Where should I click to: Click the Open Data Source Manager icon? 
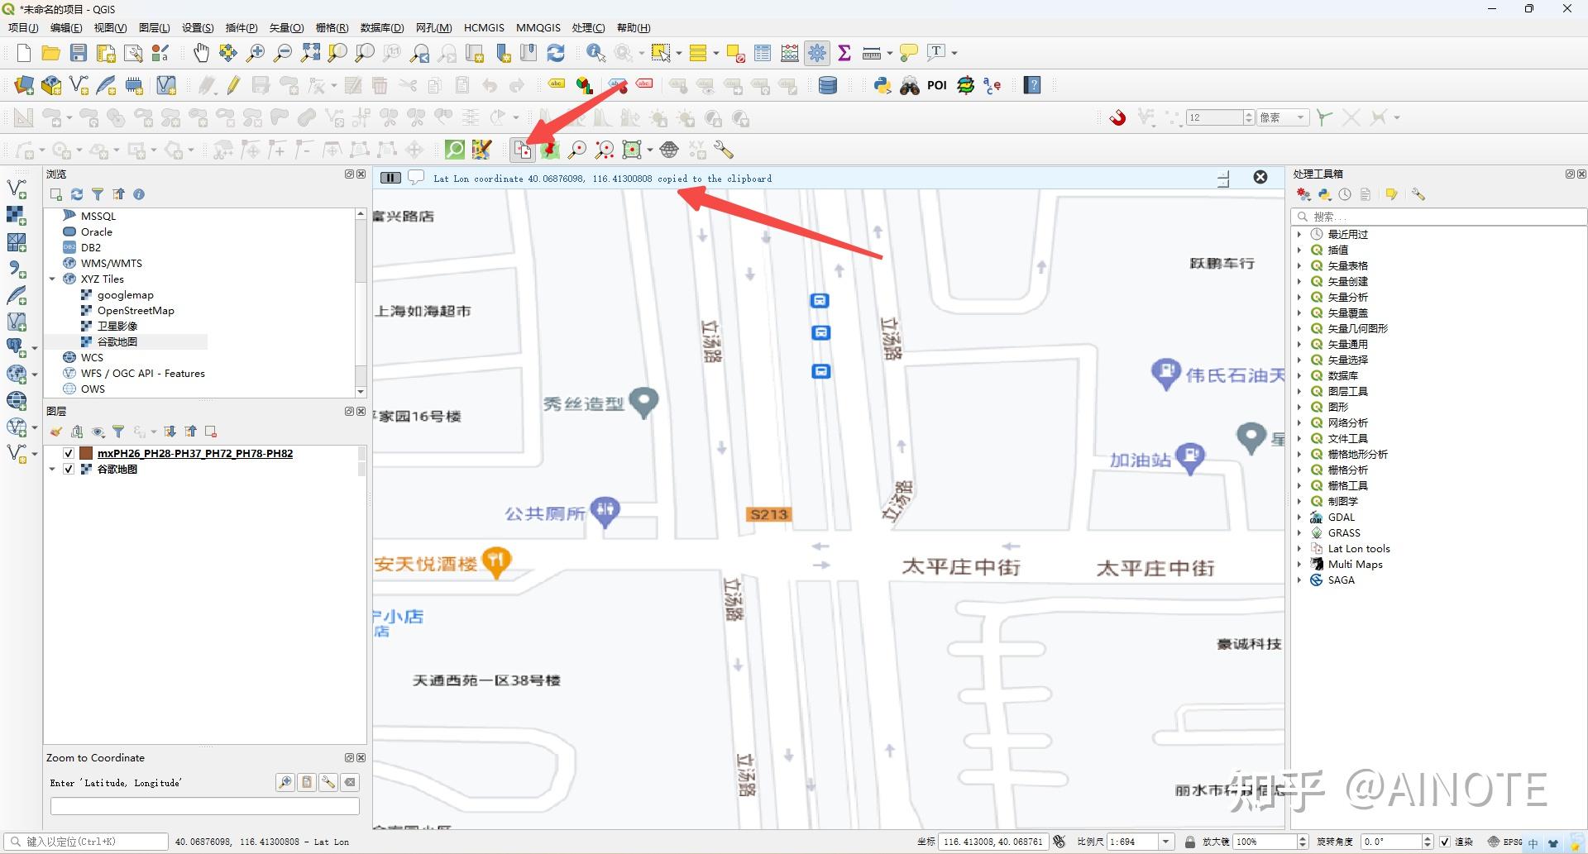click(23, 85)
